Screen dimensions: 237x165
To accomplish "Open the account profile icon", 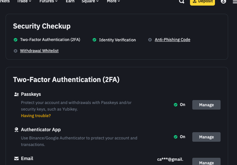I will pos(224,2).
